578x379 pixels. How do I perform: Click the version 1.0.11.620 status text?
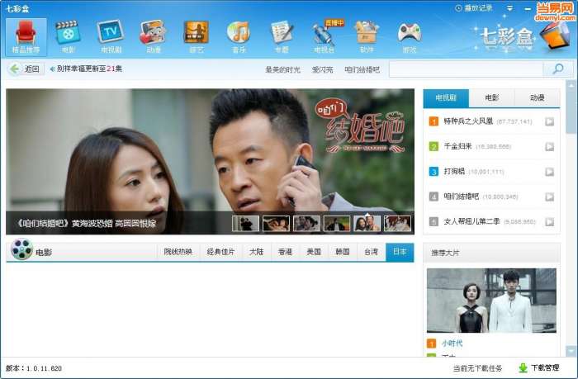click(x=34, y=368)
